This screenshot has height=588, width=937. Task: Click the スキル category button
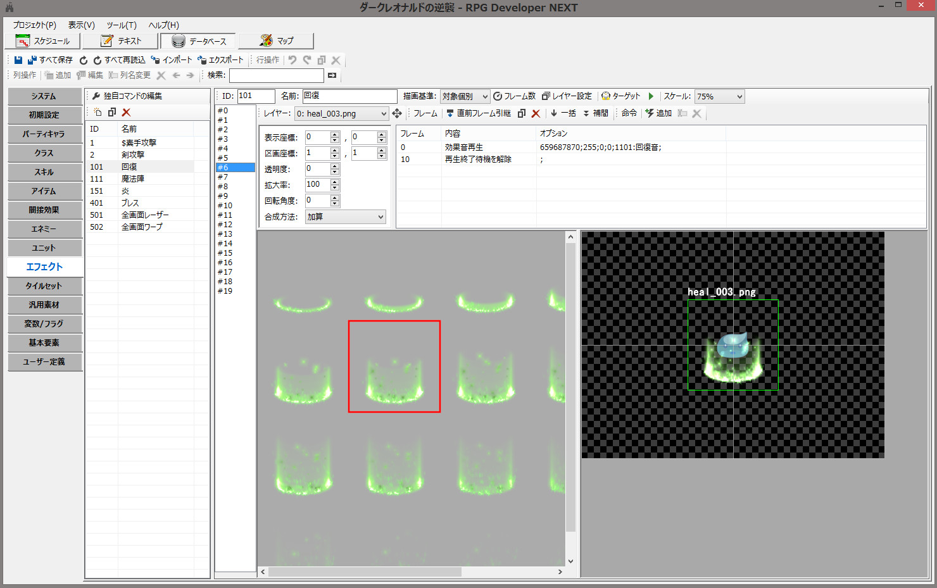[44, 172]
